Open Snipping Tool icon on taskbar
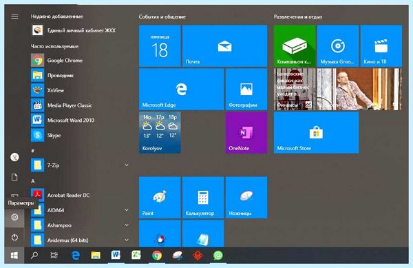Viewport: 413px width, 268px height. (x=178, y=255)
